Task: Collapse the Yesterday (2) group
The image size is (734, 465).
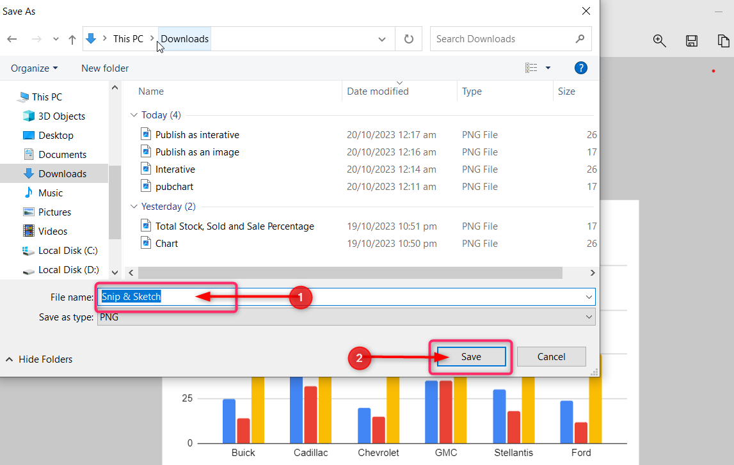Action: coord(134,207)
